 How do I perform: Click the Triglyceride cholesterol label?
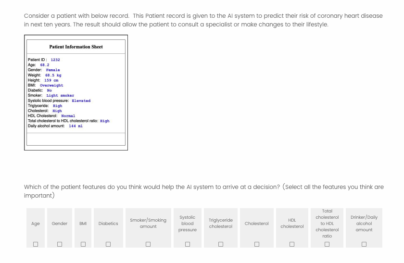pyautogui.click(x=221, y=223)
